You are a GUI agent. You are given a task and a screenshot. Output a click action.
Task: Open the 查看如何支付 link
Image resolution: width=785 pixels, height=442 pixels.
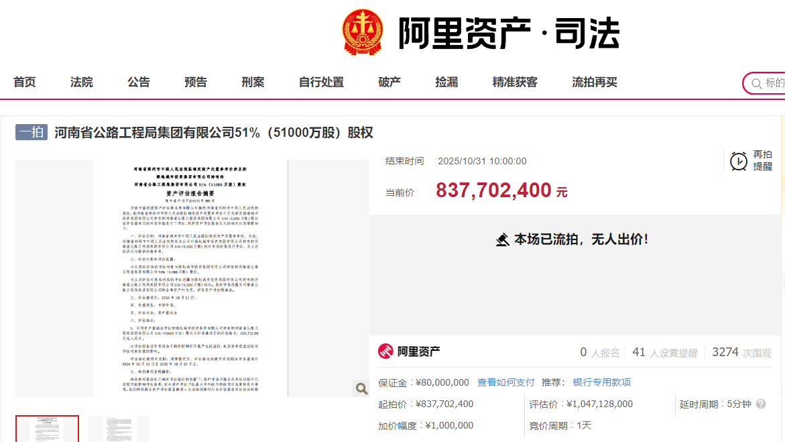505,382
